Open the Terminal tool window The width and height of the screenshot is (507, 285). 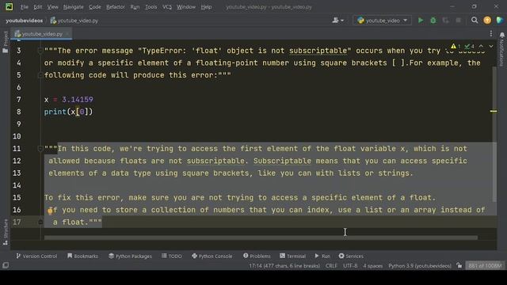pyautogui.click(x=292, y=256)
